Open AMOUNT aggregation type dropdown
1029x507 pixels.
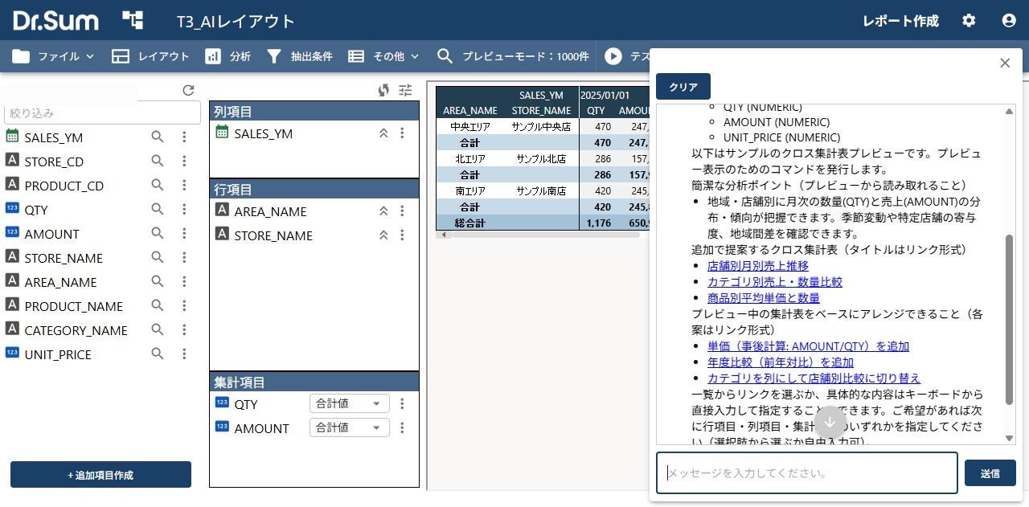click(x=349, y=428)
